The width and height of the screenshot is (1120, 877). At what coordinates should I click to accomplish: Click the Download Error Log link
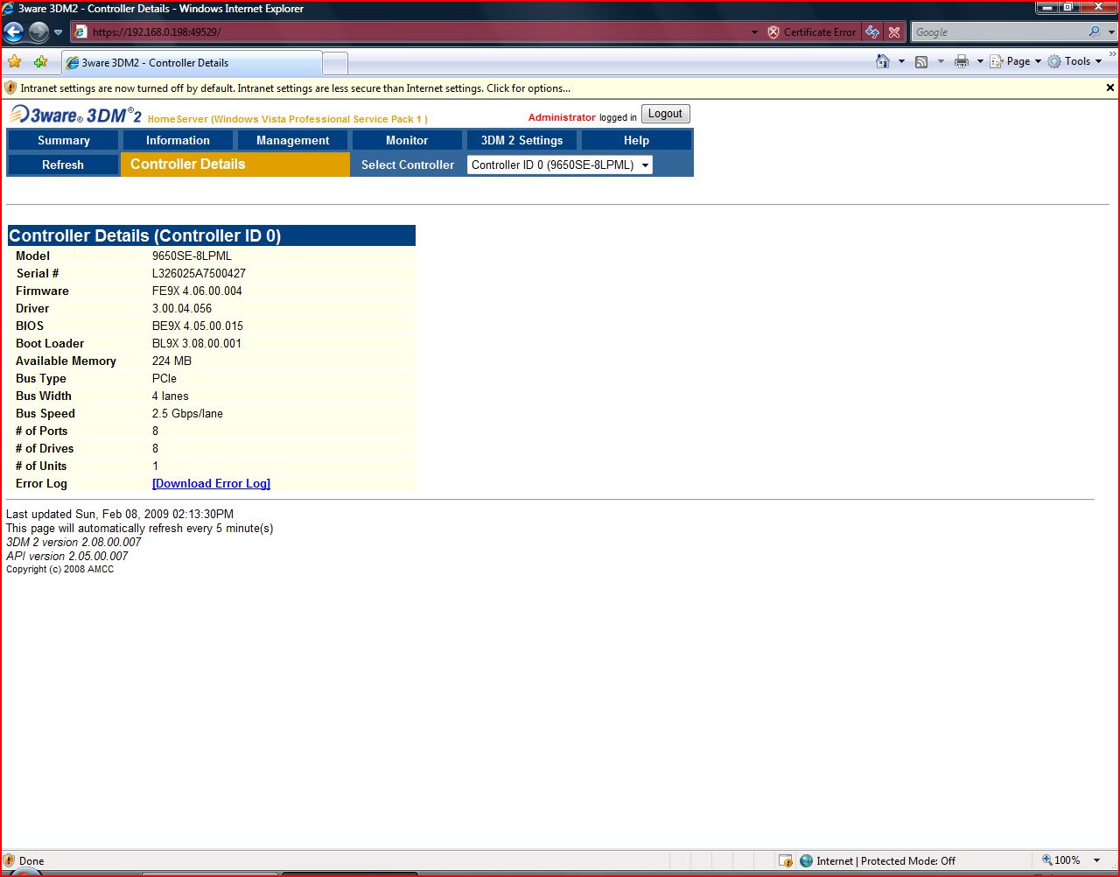pyautogui.click(x=211, y=483)
